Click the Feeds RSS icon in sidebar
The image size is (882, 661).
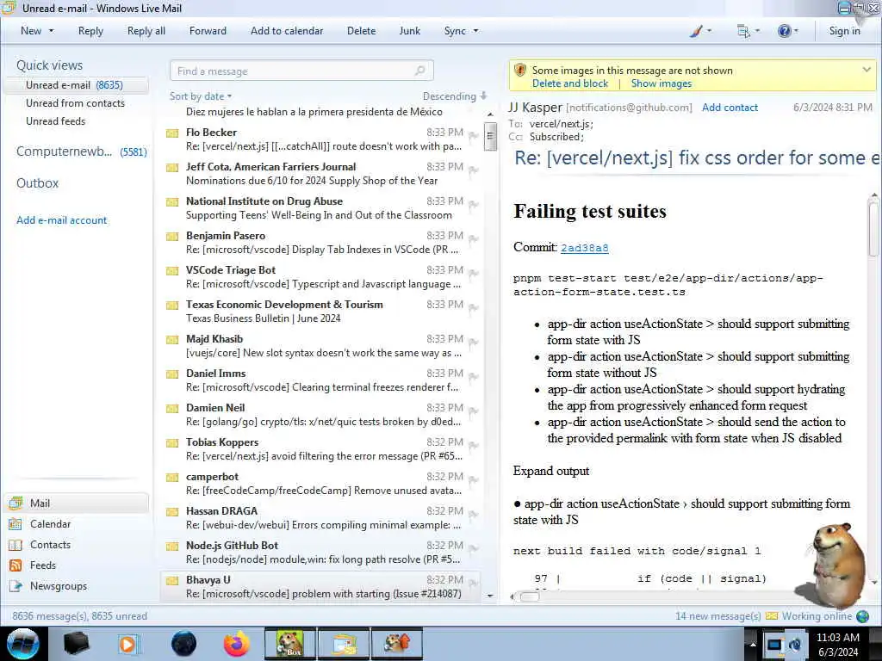[16, 565]
